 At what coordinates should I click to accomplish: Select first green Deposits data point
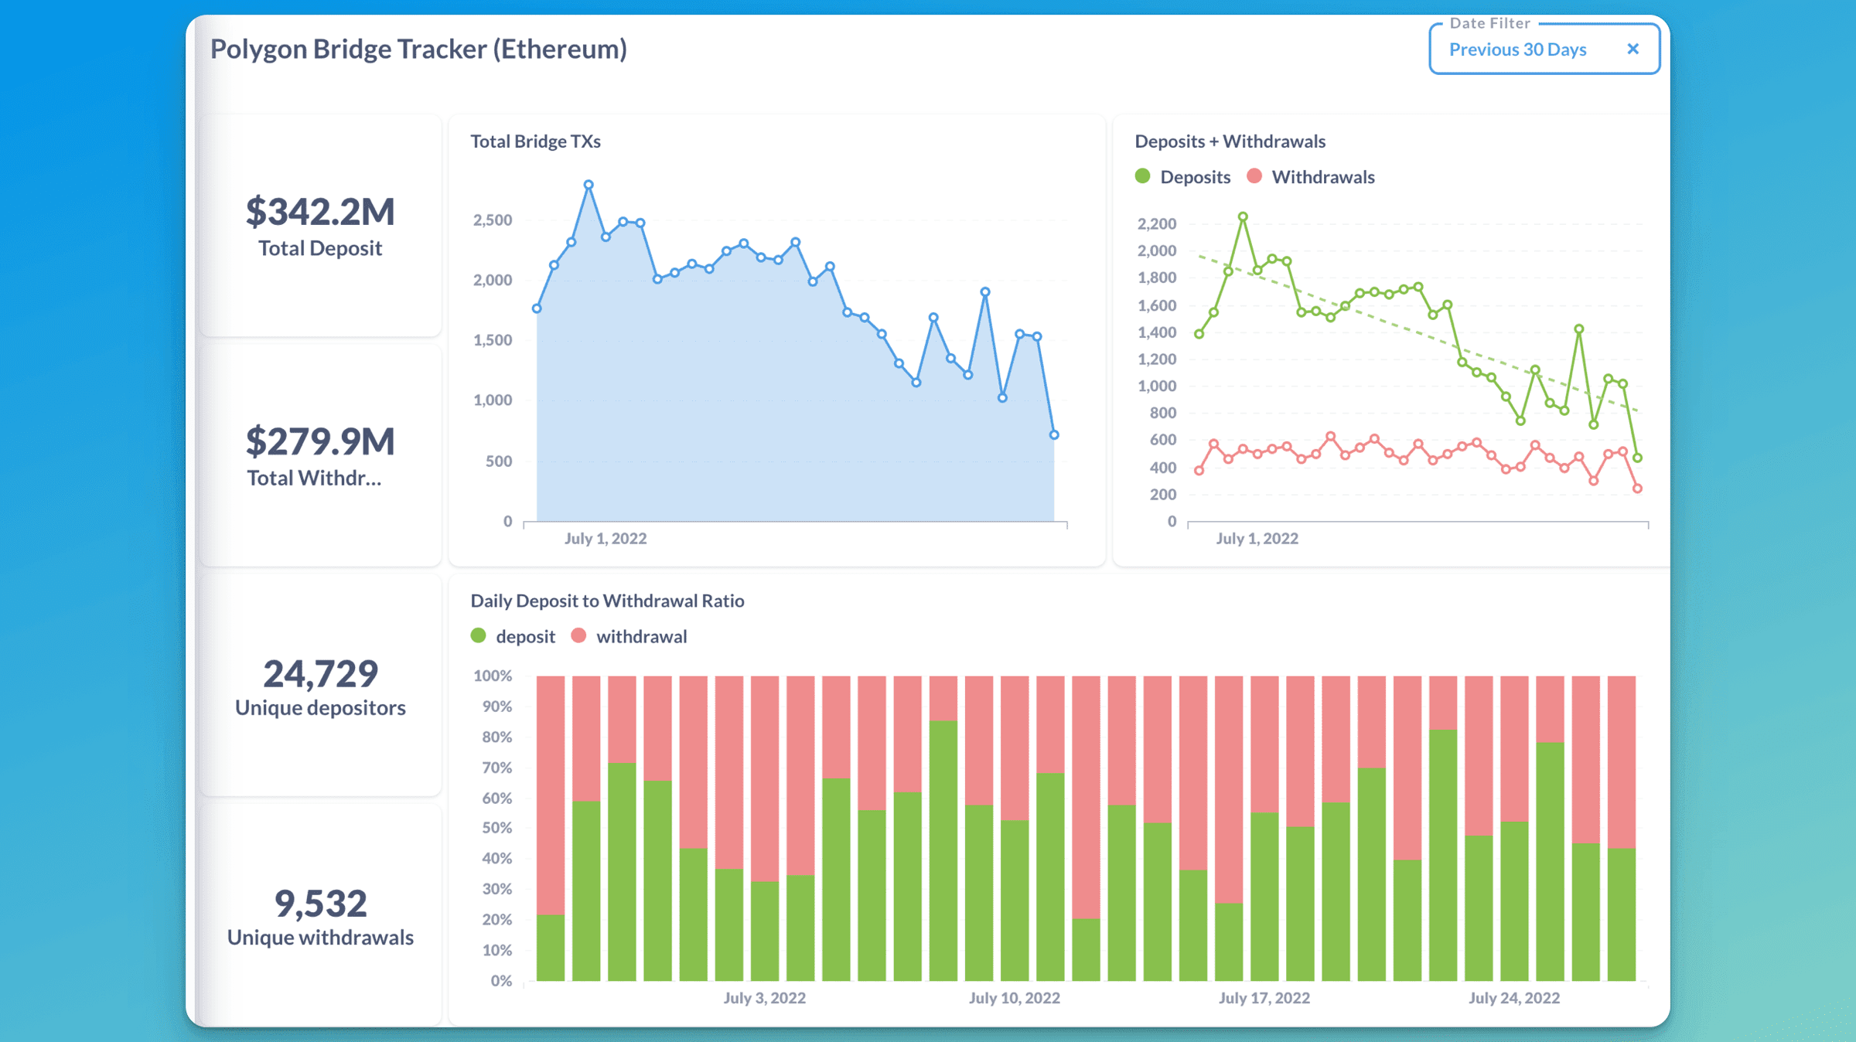[x=1199, y=334]
